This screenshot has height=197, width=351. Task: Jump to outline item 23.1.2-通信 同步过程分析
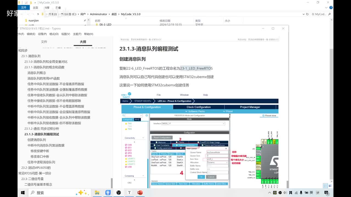42,129
